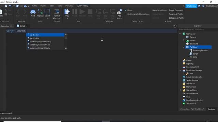Open the help question mark icon
This screenshot has width=218, height=122.
coord(199,6)
